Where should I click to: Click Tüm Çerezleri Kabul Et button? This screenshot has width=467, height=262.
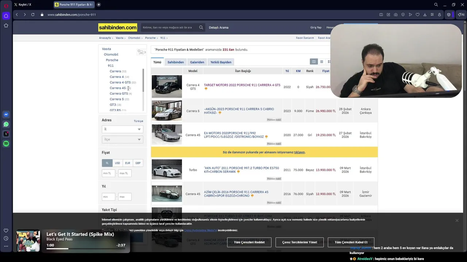[x=351, y=242]
